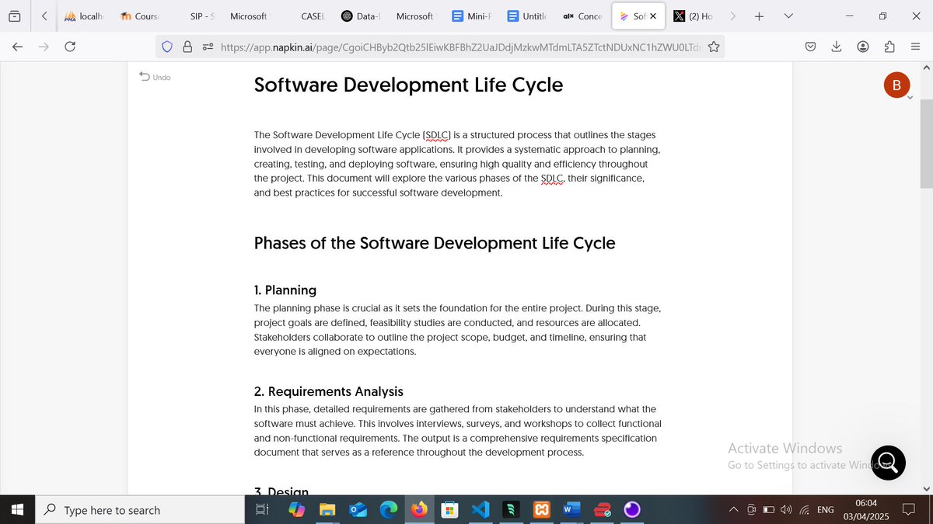Switch to the CASEL tab
Screen dimensions: 933x524
(x=313, y=16)
